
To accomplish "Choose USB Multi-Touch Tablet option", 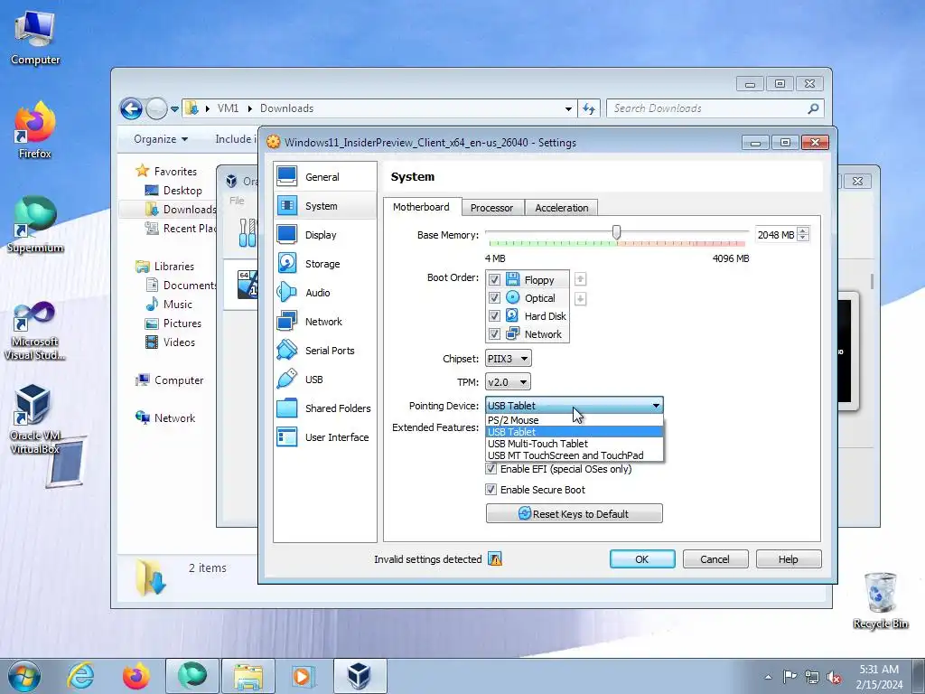I will click(x=574, y=444).
